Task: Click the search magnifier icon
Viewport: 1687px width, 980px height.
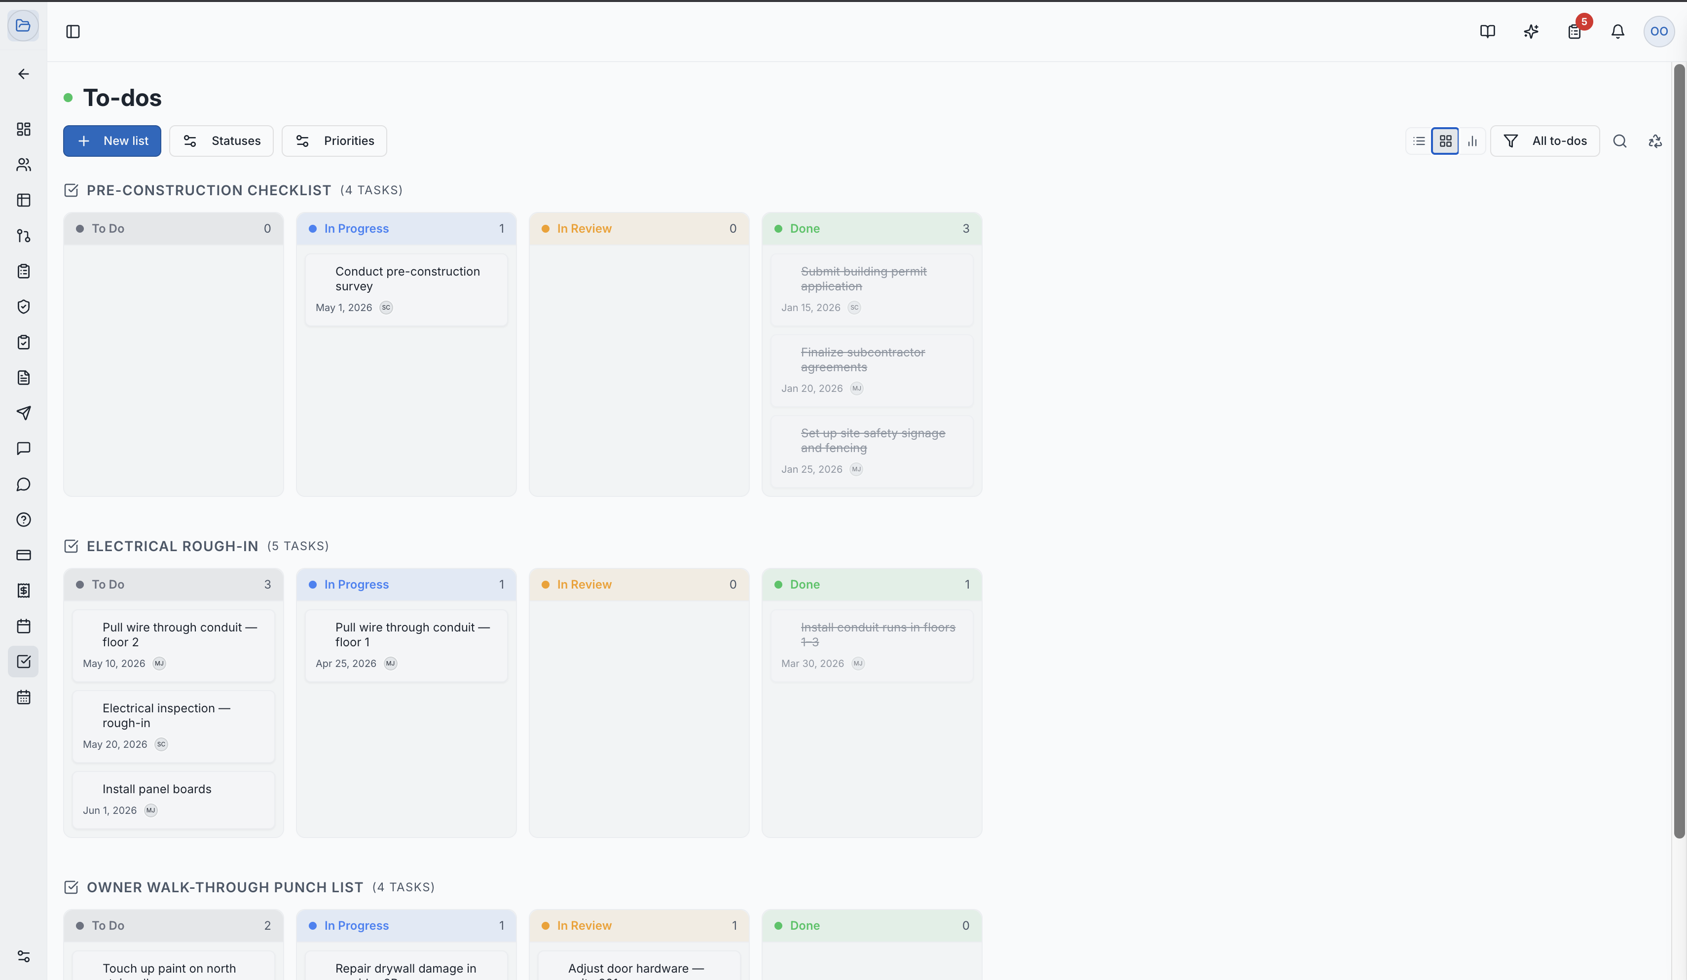Action: 1620,141
